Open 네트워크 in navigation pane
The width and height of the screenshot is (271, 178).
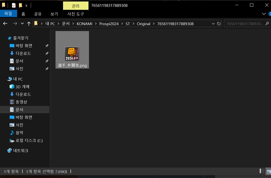coord(20,150)
